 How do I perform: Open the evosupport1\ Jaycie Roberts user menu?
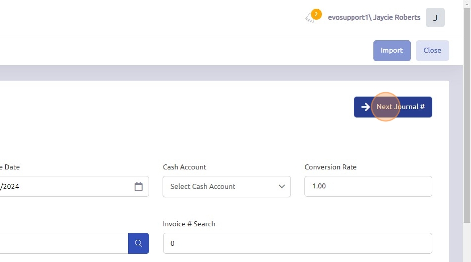coord(374,18)
